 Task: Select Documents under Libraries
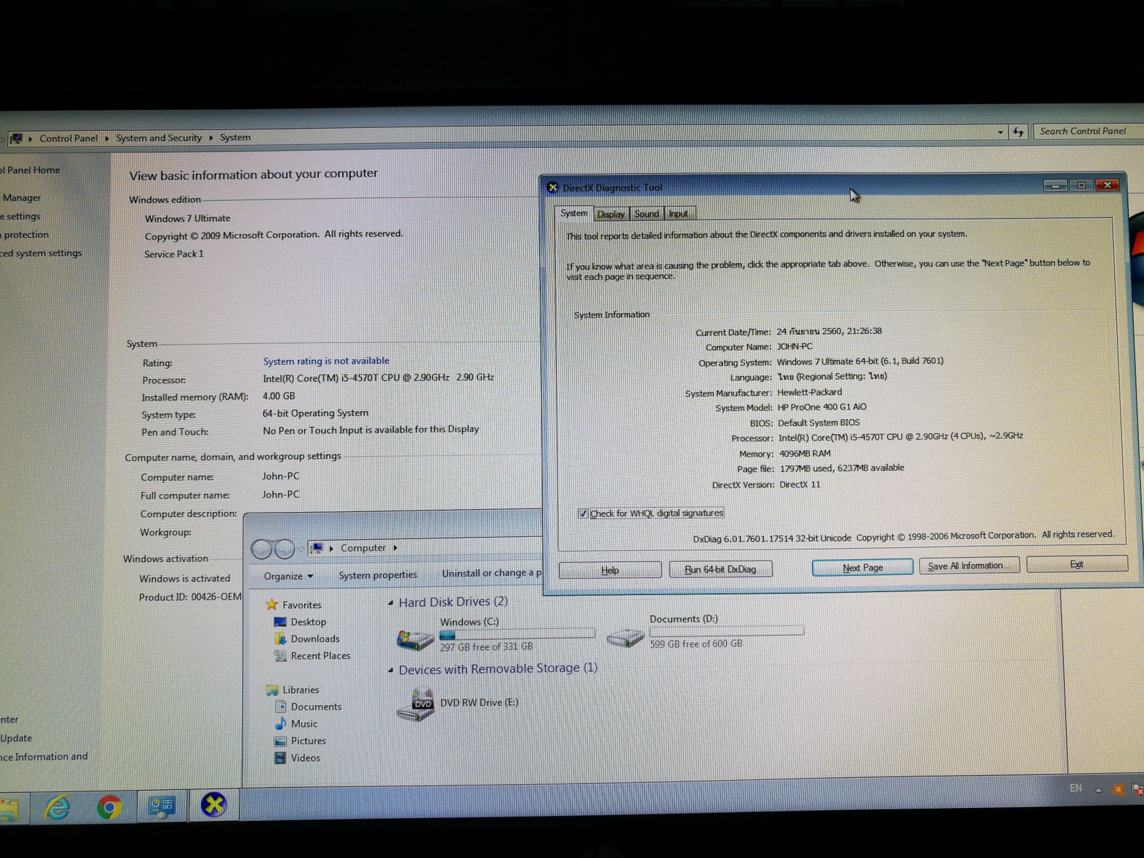(x=316, y=706)
